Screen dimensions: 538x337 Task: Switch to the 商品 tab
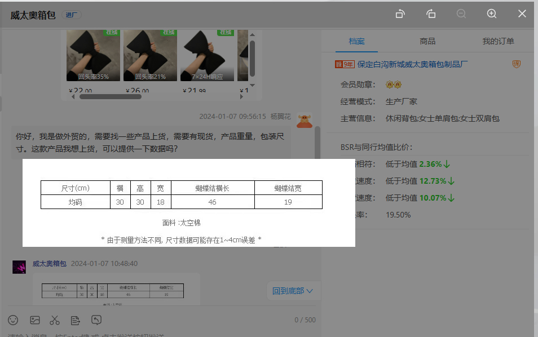coord(427,41)
